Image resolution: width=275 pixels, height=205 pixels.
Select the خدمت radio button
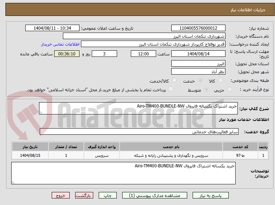200,80
